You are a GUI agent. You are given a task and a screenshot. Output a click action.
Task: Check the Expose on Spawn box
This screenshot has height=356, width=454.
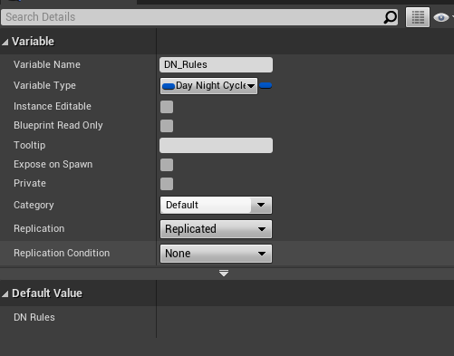point(167,165)
